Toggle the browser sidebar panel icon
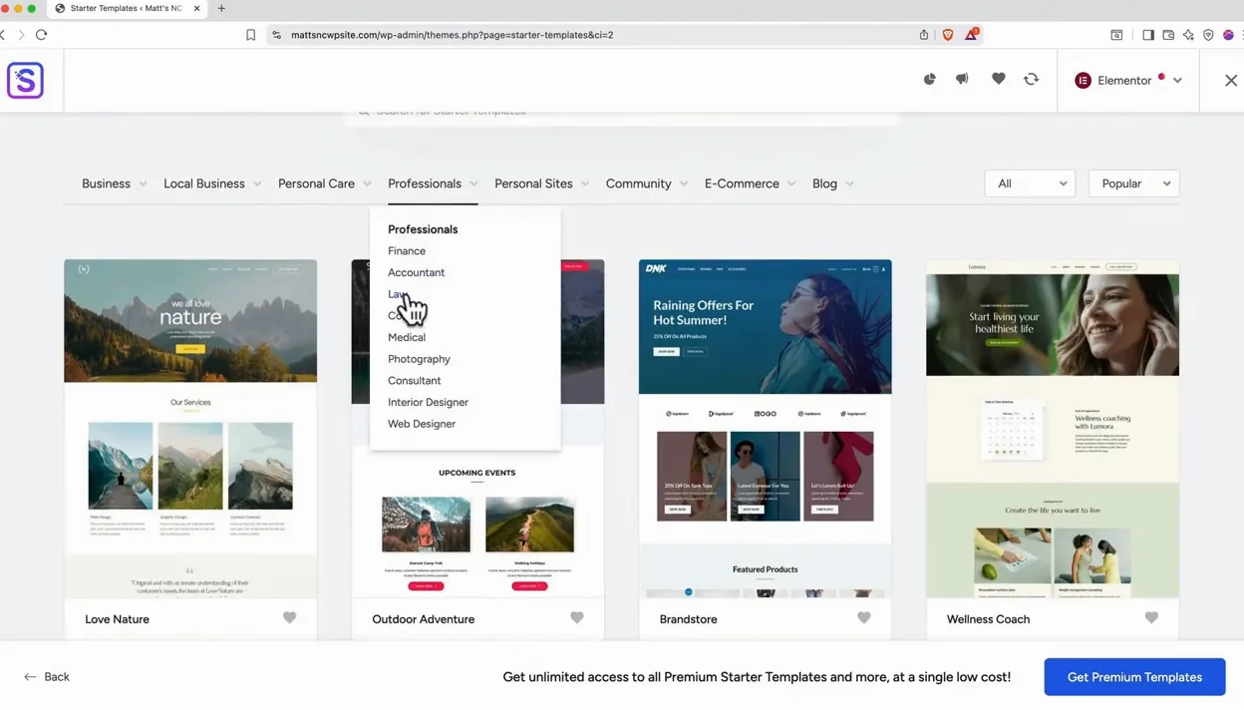1244x710 pixels. click(x=1148, y=35)
